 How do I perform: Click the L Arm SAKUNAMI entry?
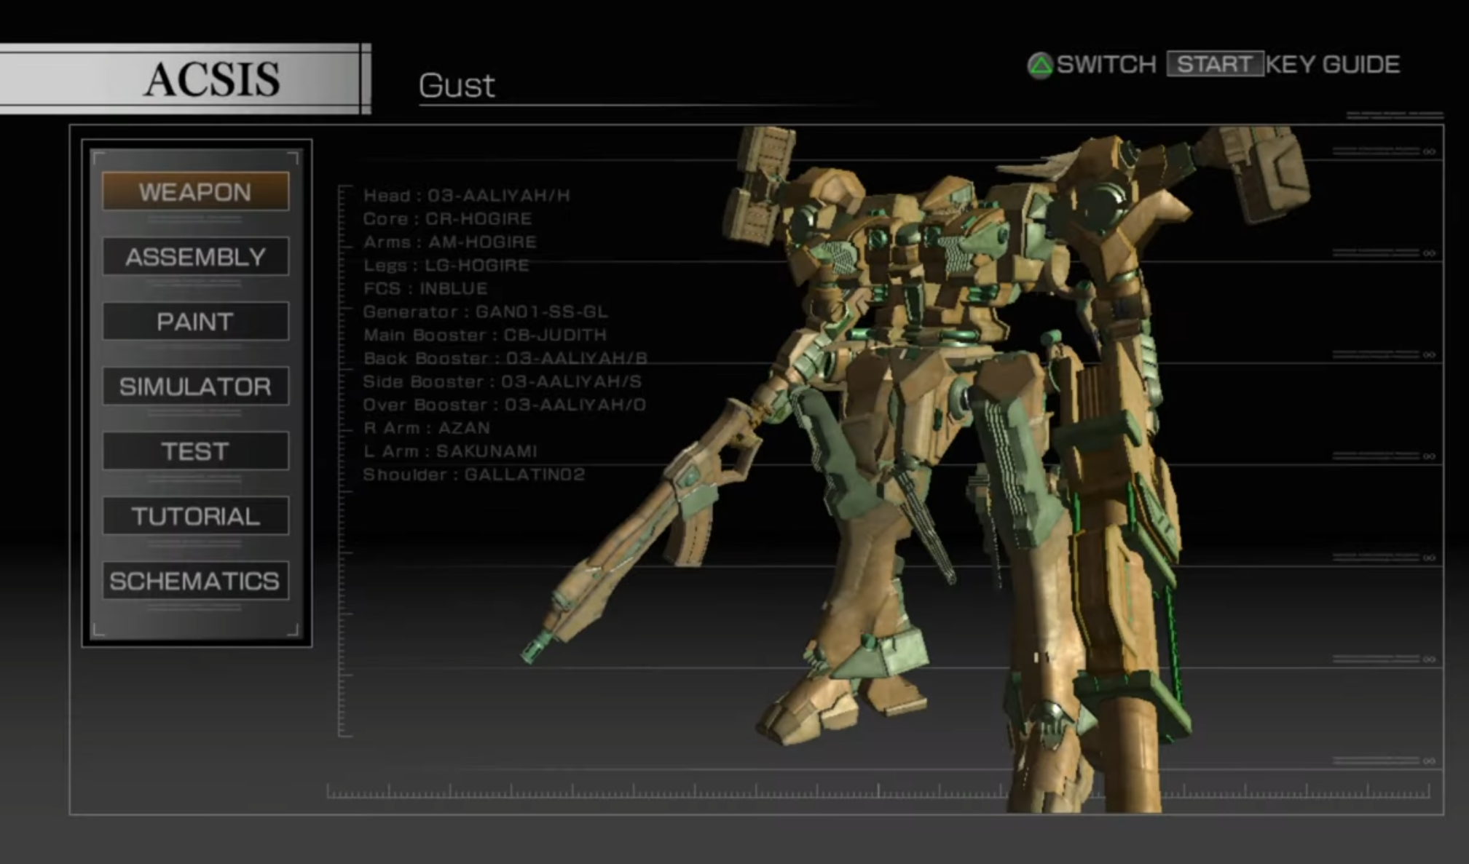pyautogui.click(x=449, y=451)
